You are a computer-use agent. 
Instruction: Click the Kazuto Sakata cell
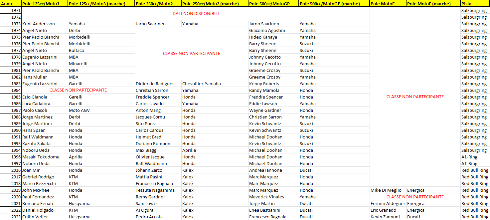coord(45,143)
